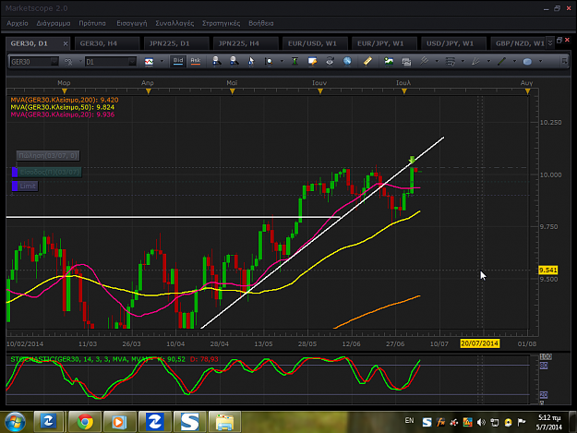This screenshot has width=577, height=433.
Task: Expand the Fibonacci tool dropdown arrow
Action: coord(437,62)
